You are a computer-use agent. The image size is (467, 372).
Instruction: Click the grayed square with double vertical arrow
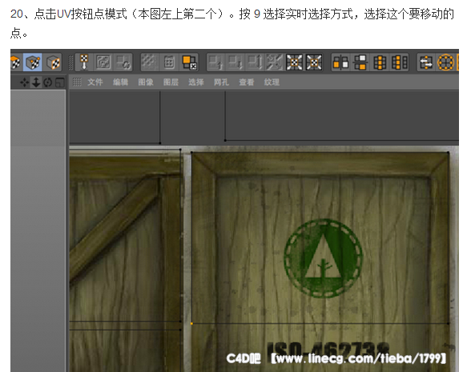pos(255,63)
